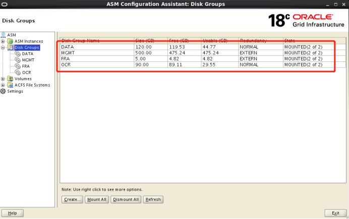Minimize the ASM Configuration Assistant window
Image resolution: width=349 pixels, height=219 pixels.
coord(327,5)
